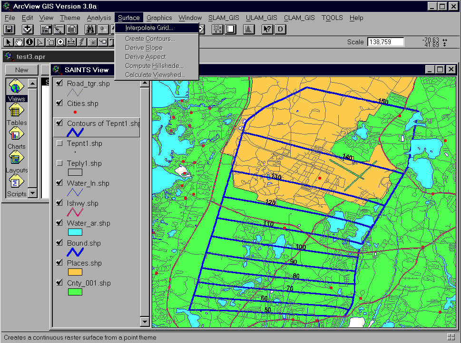Select the Ishwy.shp theme name
The image size is (461, 343).
pos(83,203)
